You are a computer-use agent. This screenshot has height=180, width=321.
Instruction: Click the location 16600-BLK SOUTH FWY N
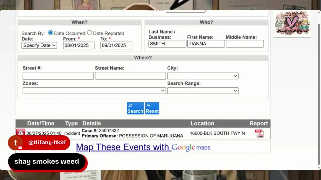click(217, 133)
